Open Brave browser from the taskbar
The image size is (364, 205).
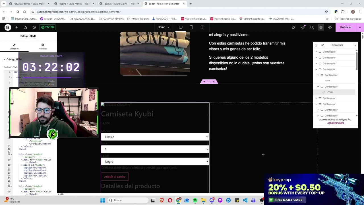162,200
